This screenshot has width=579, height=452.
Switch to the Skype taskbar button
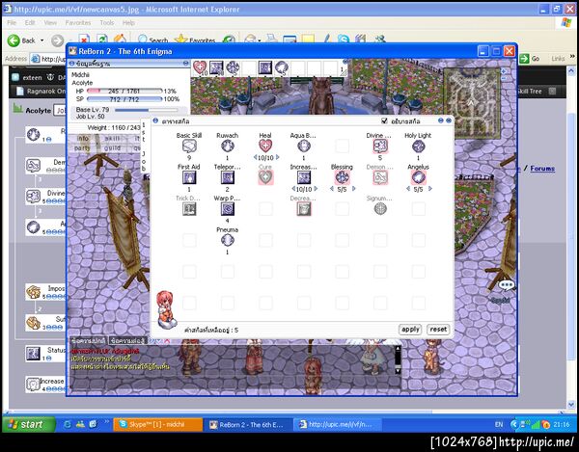click(157, 425)
